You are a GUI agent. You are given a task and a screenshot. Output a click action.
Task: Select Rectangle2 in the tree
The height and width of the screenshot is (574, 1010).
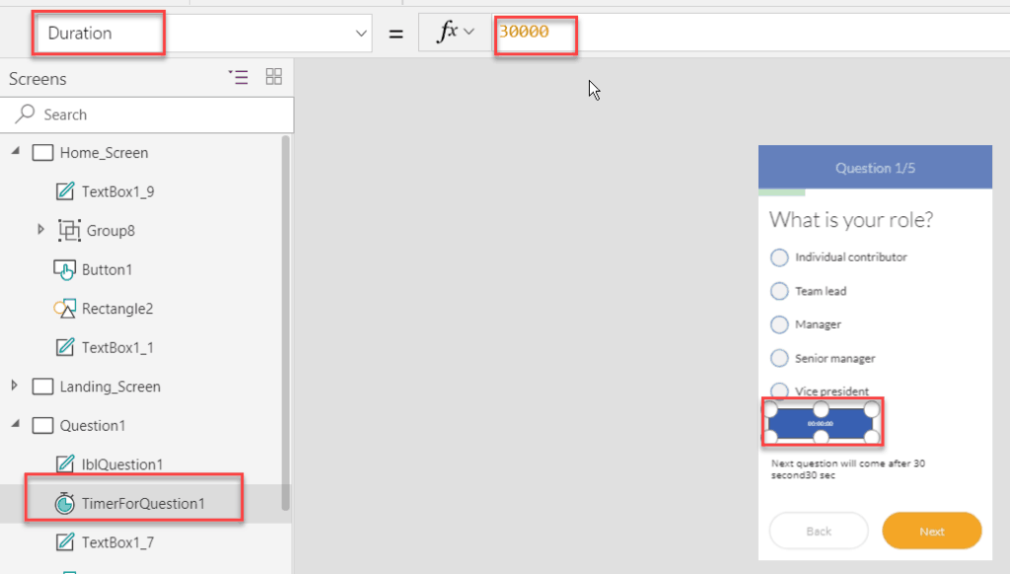pyautogui.click(x=117, y=309)
